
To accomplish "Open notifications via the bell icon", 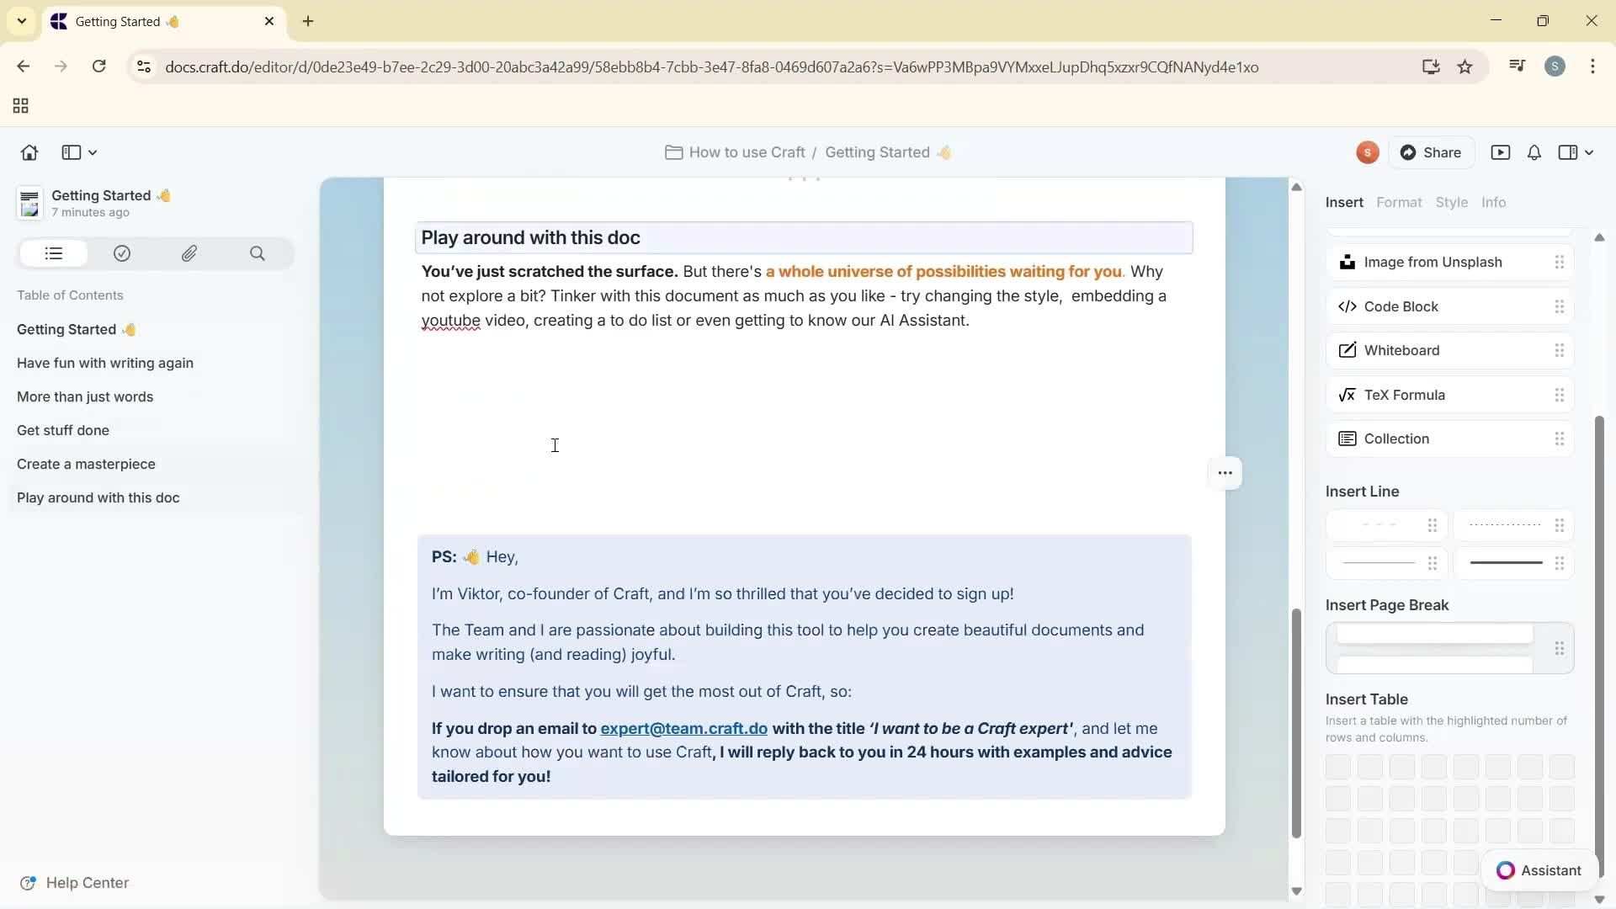I will pos(1534,152).
